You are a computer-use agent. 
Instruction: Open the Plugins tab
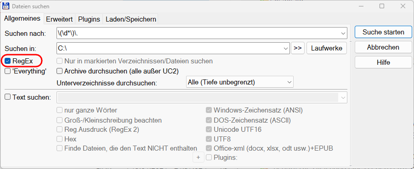[x=89, y=19]
